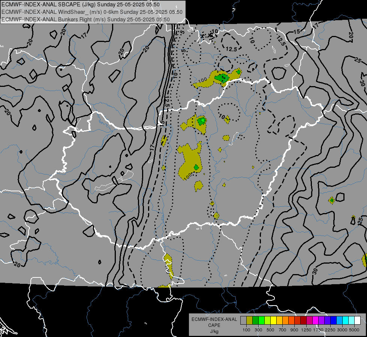Click the 2250 value under the legend
The width and height of the screenshot is (367, 337).
[330, 330]
